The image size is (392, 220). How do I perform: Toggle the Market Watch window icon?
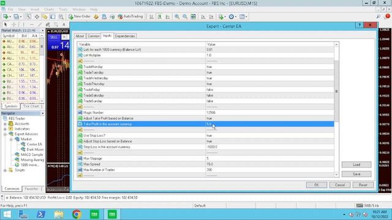[29, 16]
